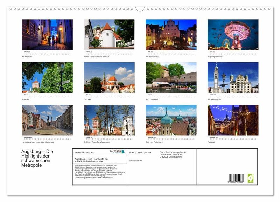Click the caption 'Blick vom Perlachturm'
The height and width of the screenshot is (202, 280).
[x=154, y=142]
